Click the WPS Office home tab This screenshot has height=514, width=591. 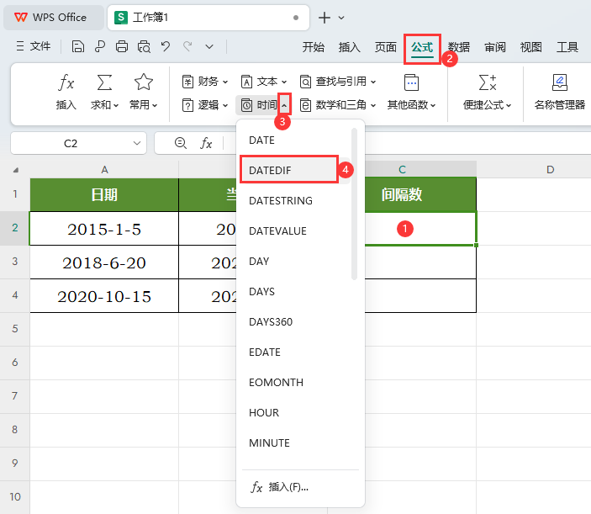(x=53, y=18)
